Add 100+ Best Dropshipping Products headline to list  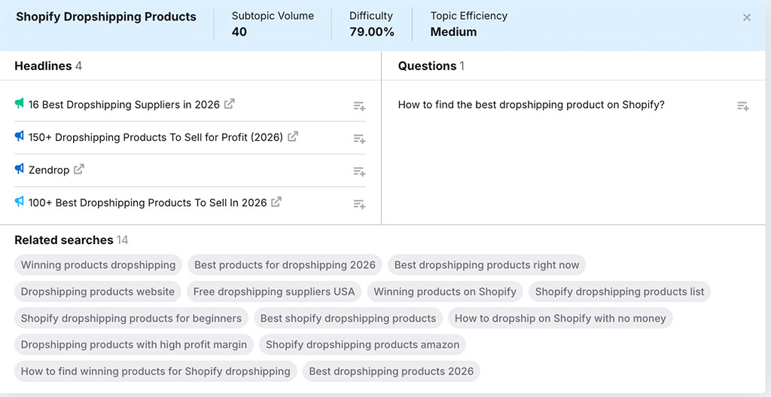point(359,204)
